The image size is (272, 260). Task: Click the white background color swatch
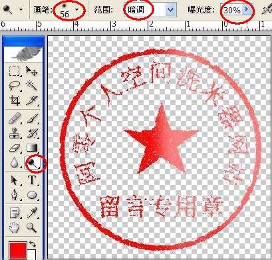[33, 255]
